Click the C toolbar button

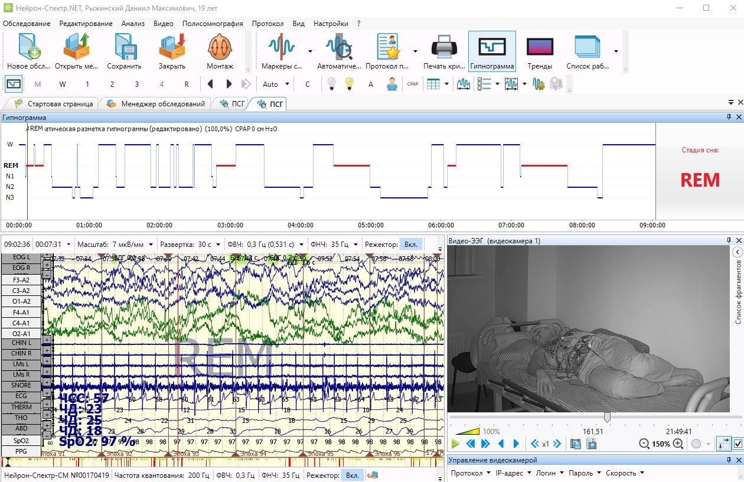[307, 84]
